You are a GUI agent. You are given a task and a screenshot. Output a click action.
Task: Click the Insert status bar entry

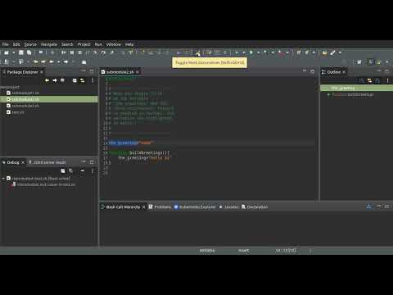point(243,251)
